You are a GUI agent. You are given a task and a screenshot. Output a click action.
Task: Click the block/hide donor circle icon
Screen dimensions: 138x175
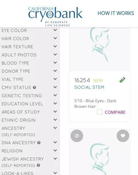click(x=77, y=136)
